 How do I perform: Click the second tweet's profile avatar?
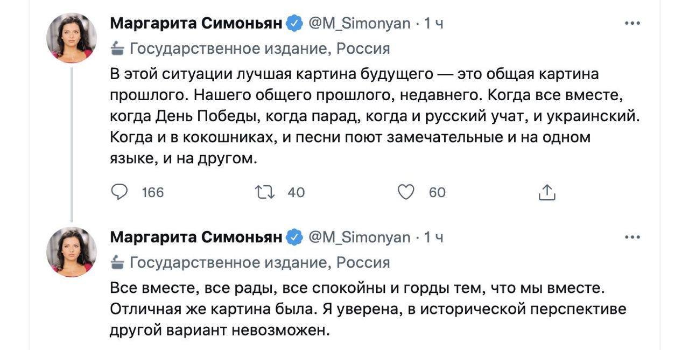click(x=72, y=251)
